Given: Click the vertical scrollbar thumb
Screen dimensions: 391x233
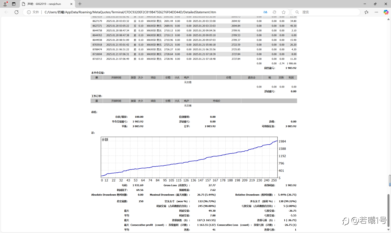Looking at the screenshot, I should [389, 181].
